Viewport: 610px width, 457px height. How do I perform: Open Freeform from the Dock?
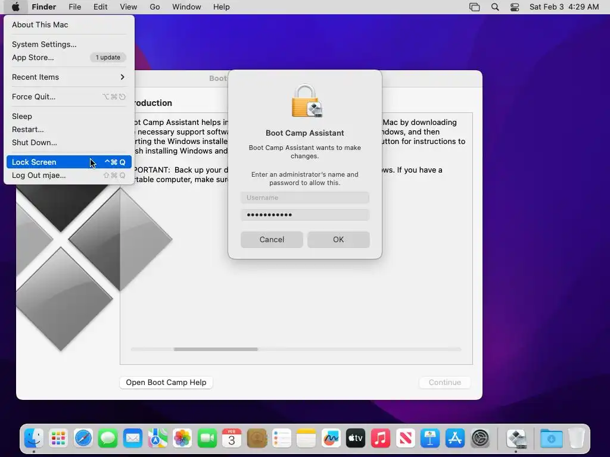point(331,439)
